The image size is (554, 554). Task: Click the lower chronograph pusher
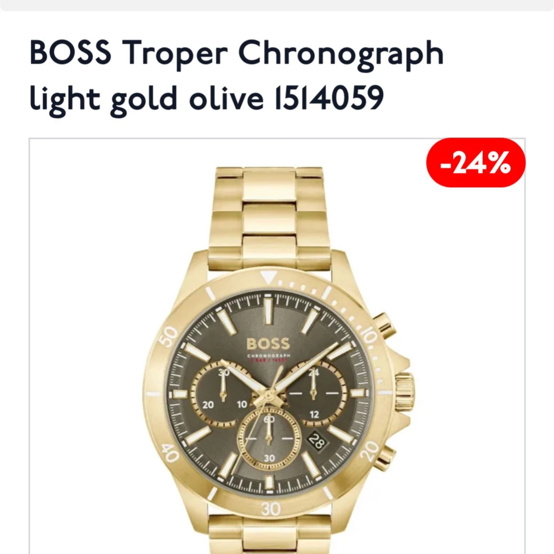click(385, 458)
